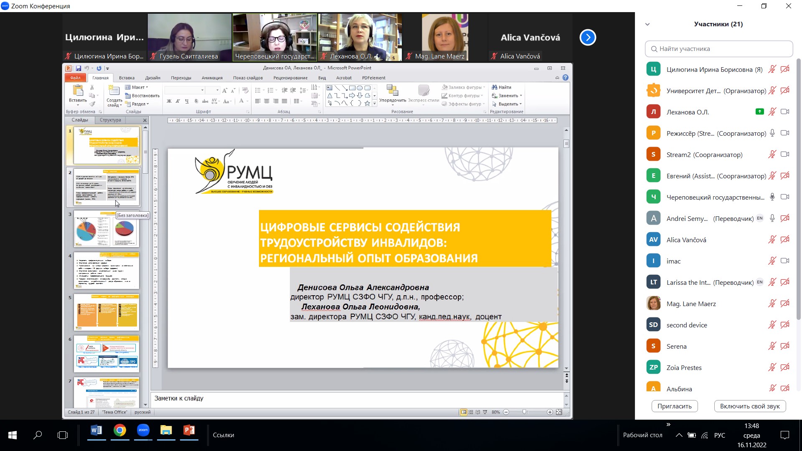Click the Упорядочить arrange icon
The image size is (802, 451).
point(392,91)
